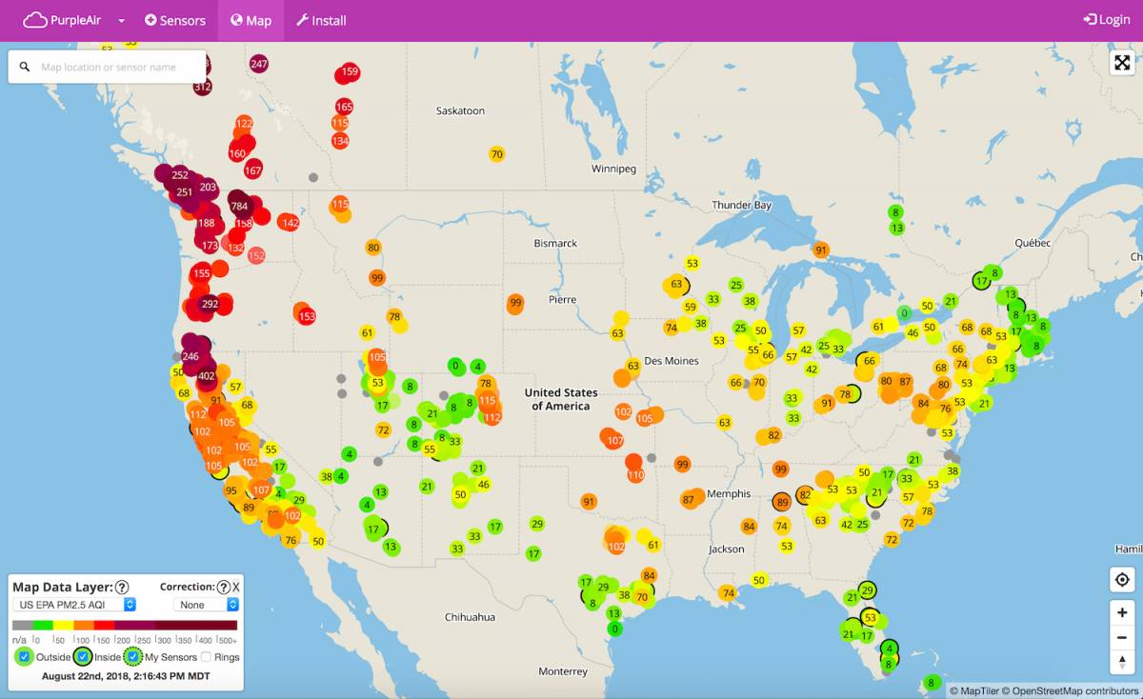Zoom in using the plus icon
1143x699 pixels.
point(1121,611)
